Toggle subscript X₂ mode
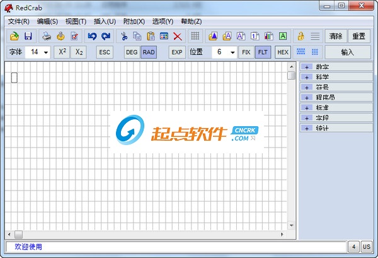The height and width of the screenshot is (258, 378). [x=79, y=52]
